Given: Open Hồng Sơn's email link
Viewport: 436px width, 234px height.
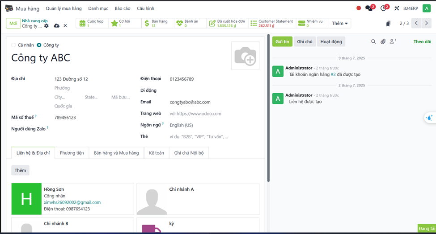Looking at the screenshot, I should pos(72,202).
